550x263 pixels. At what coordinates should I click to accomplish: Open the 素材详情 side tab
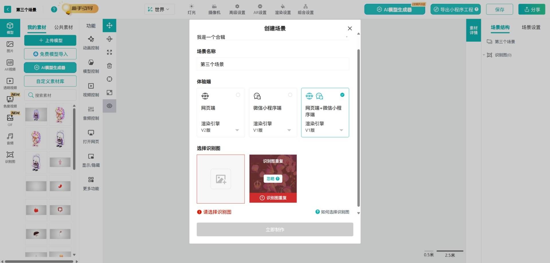click(474, 30)
